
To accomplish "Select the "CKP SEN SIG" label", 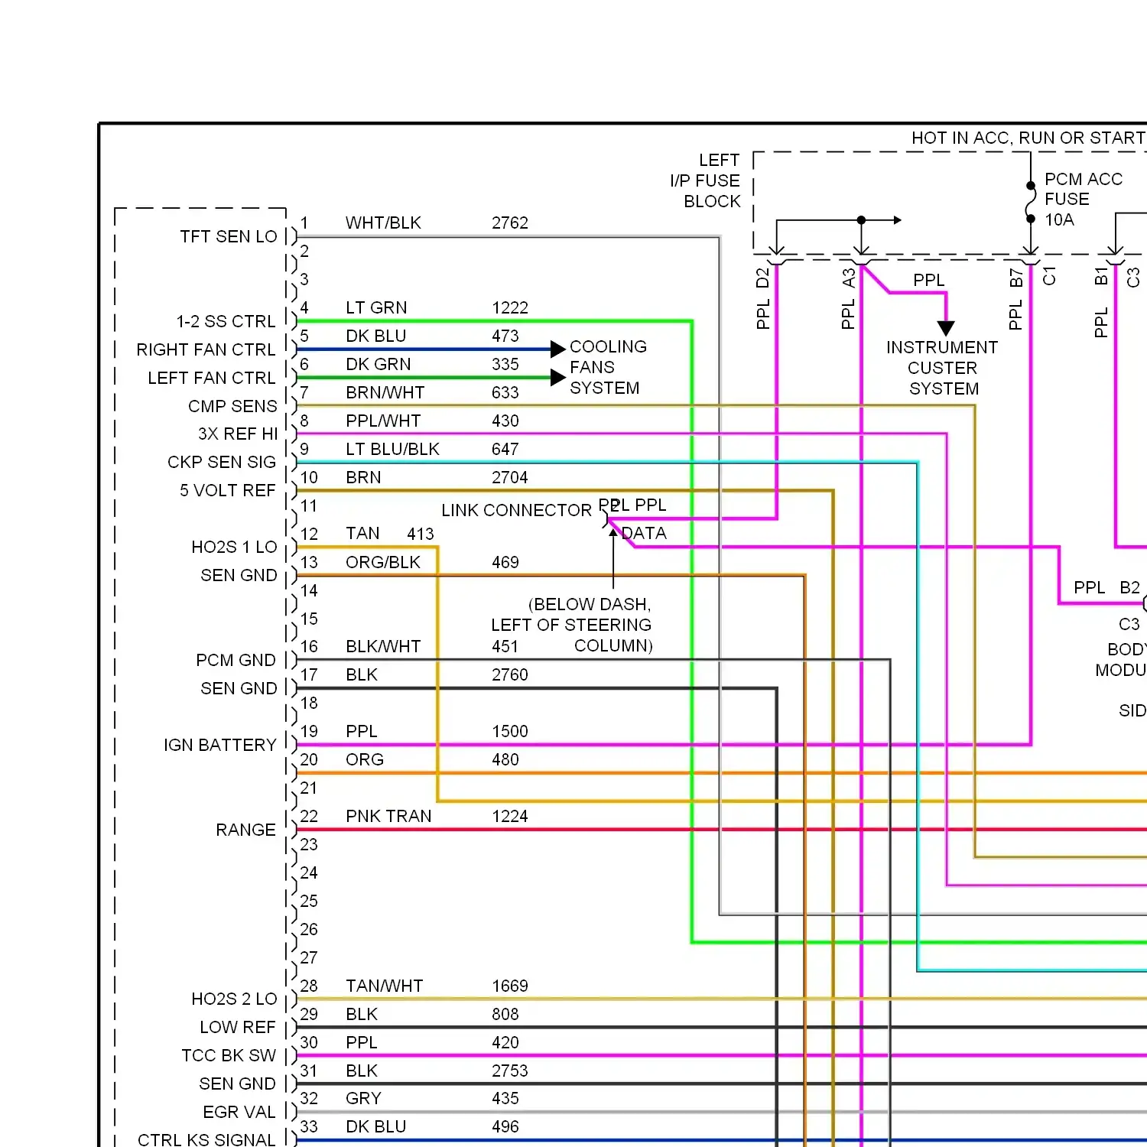I will point(222,462).
